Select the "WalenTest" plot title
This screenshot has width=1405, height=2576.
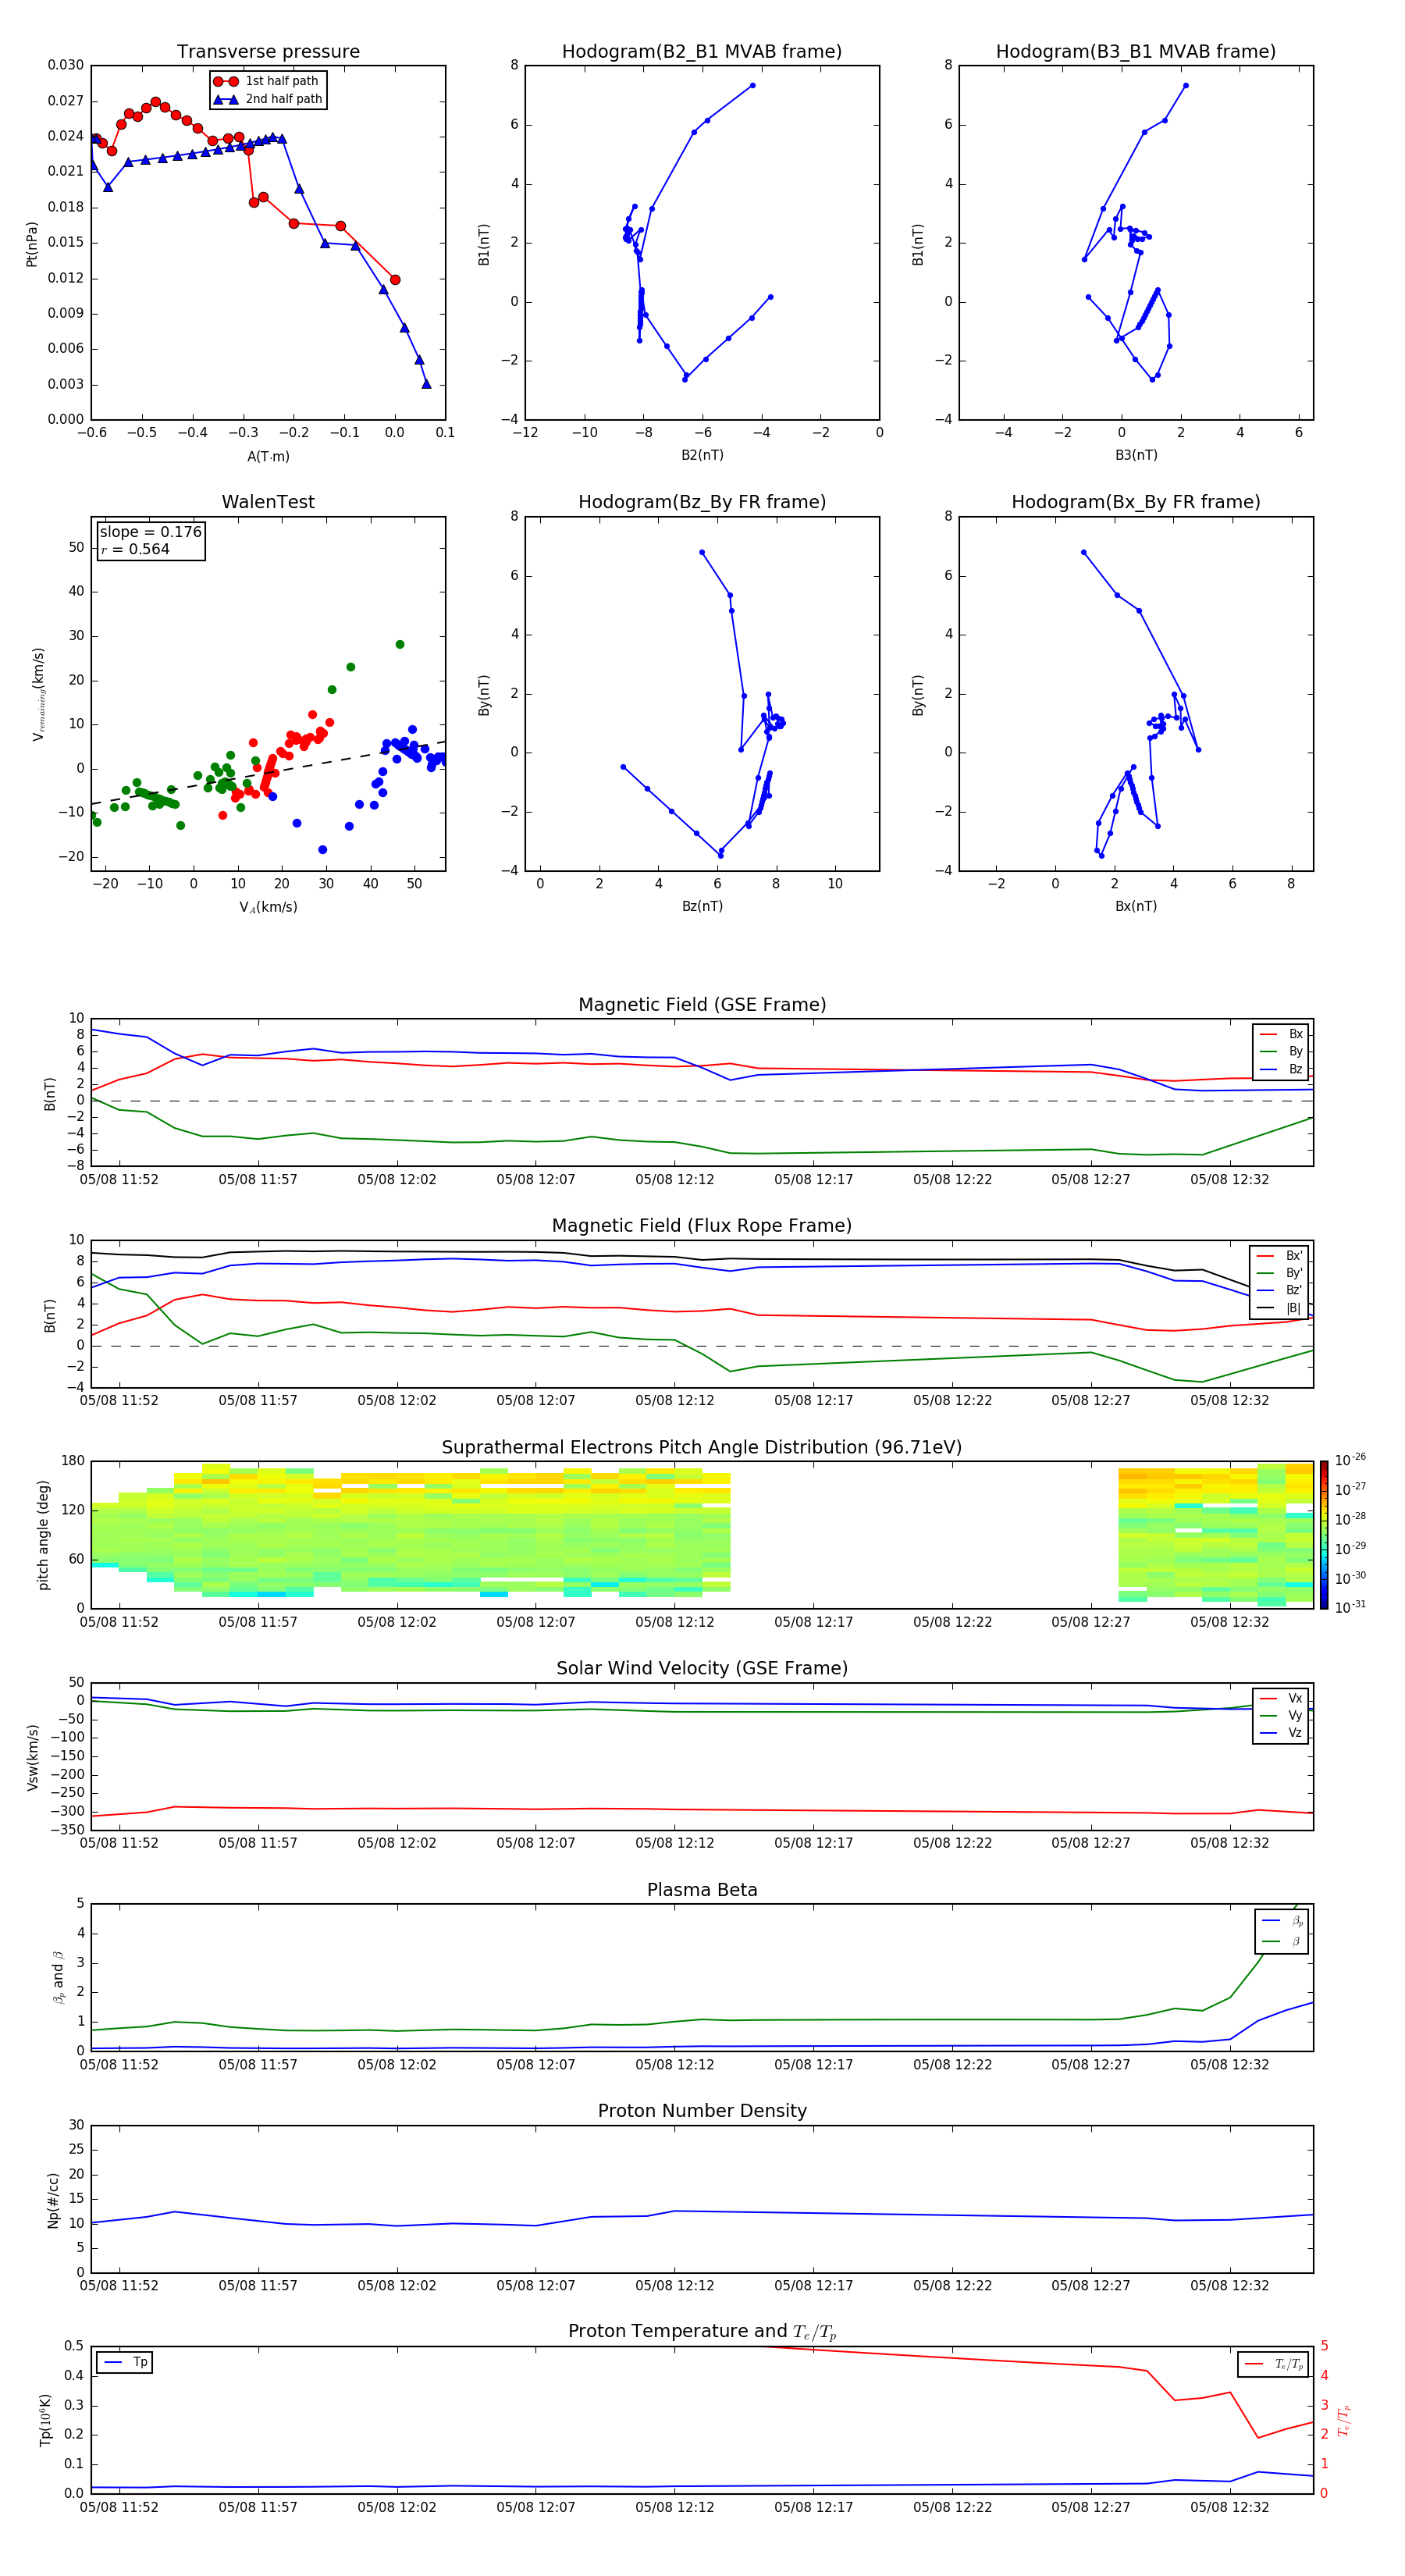click(268, 502)
